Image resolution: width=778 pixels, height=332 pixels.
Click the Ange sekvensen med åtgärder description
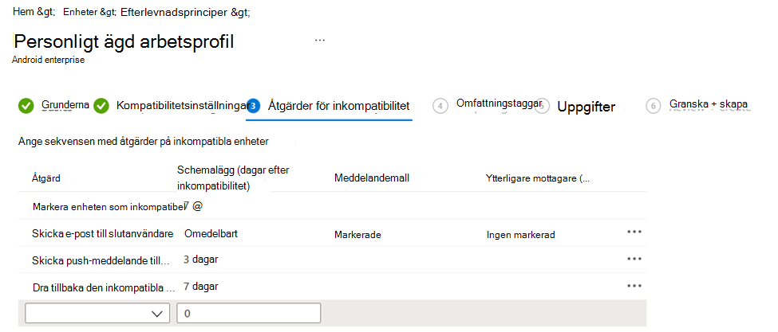coord(144,142)
